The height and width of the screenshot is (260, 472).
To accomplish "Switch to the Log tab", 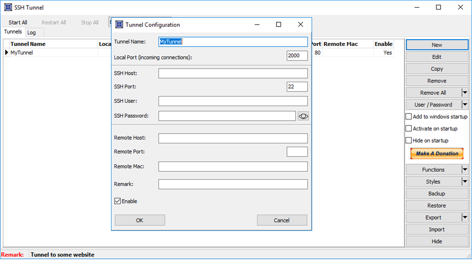I will click(x=32, y=32).
